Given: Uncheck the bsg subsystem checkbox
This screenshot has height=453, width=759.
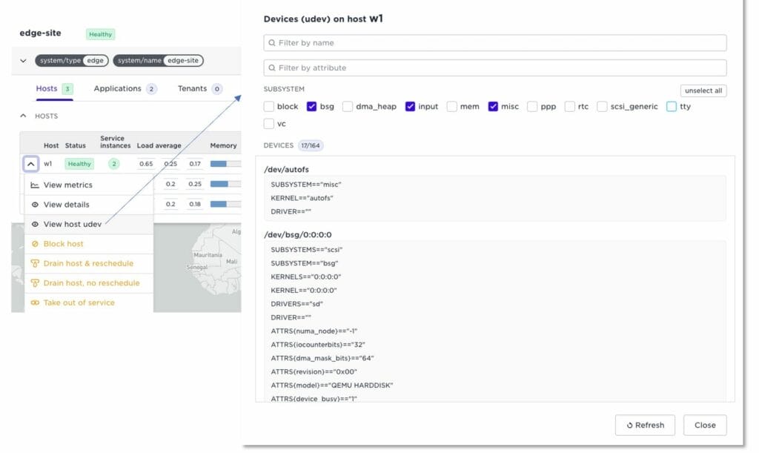Looking at the screenshot, I should pyautogui.click(x=312, y=107).
